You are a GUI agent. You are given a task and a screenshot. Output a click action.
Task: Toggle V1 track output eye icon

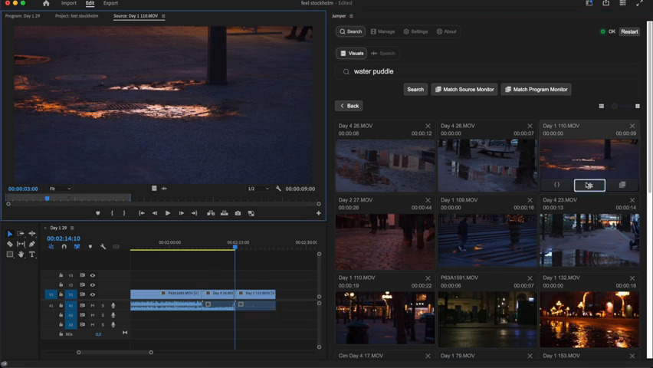click(93, 294)
